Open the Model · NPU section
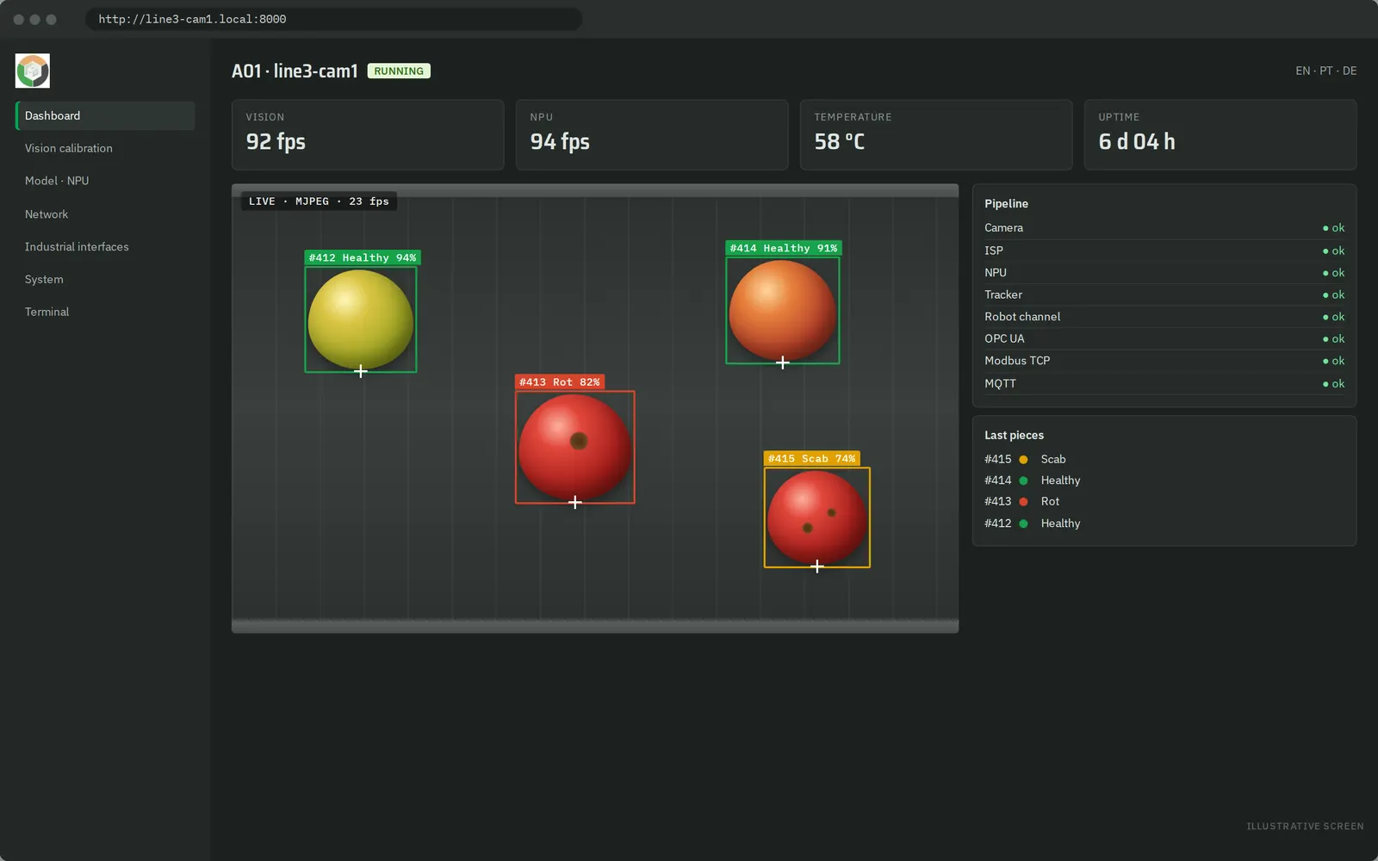This screenshot has height=861, width=1378. (105, 181)
